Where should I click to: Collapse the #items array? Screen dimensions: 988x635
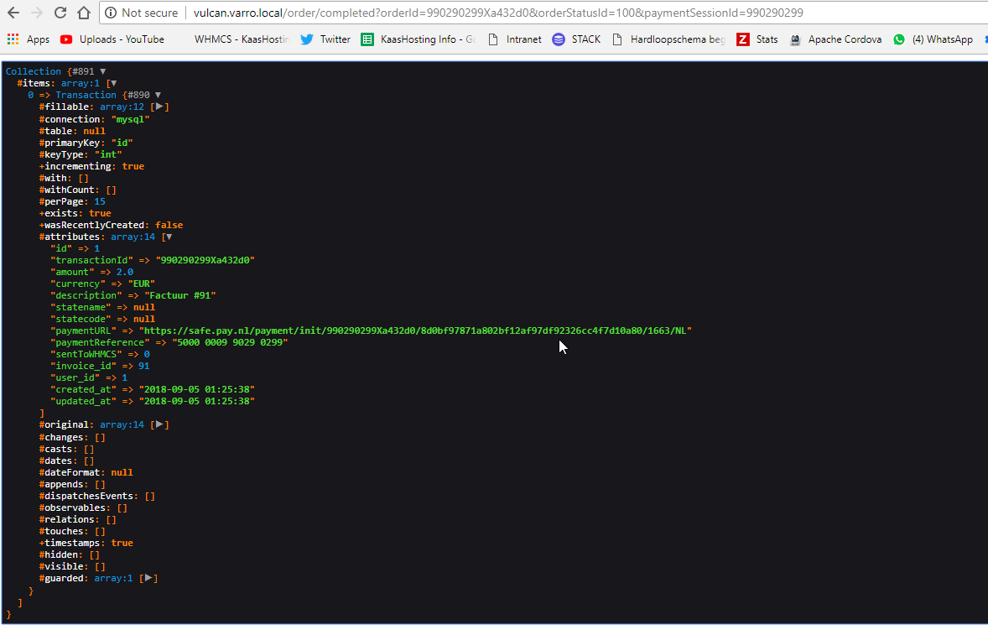114,83
